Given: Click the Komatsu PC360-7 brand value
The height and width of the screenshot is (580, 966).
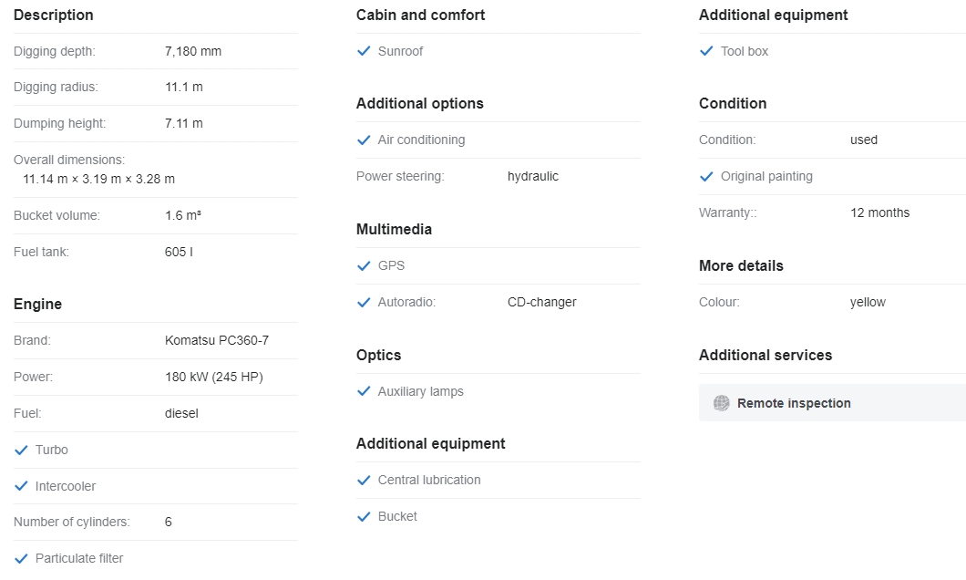Looking at the screenshot, I should coord(217,340).
